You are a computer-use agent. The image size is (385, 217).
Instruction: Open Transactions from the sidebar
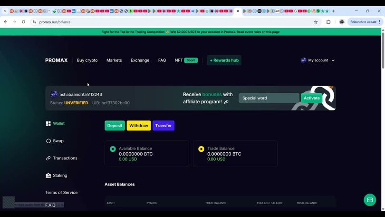(x=61, y=158)
